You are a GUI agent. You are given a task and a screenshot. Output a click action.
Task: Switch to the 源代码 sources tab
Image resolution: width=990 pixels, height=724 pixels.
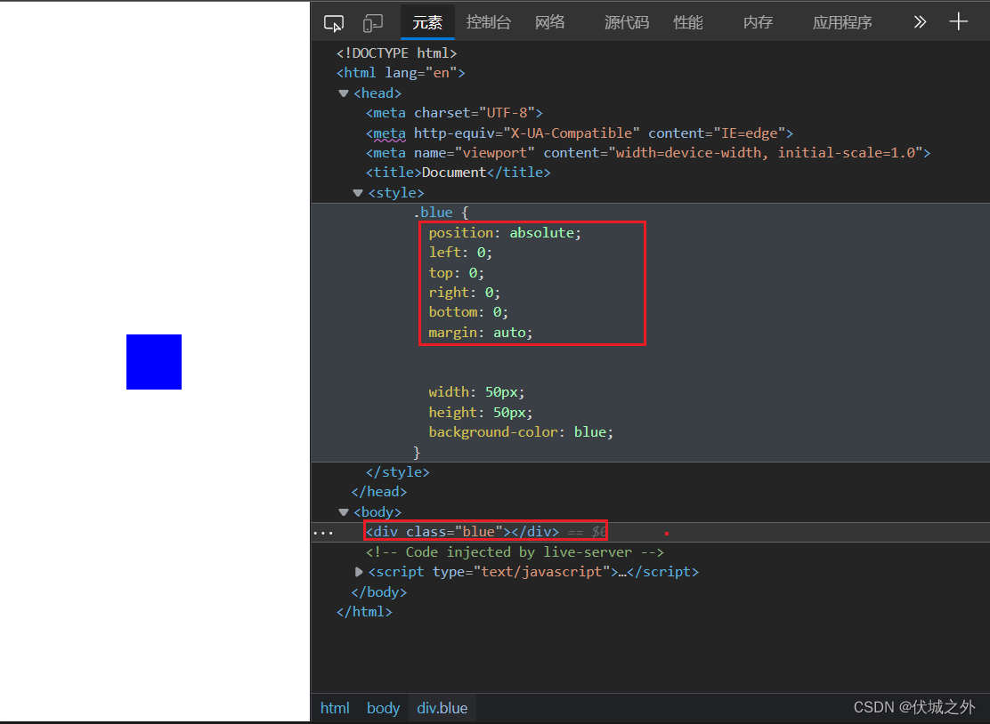tap(627, 23)
